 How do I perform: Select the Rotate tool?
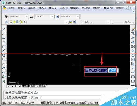click(133, 55)
